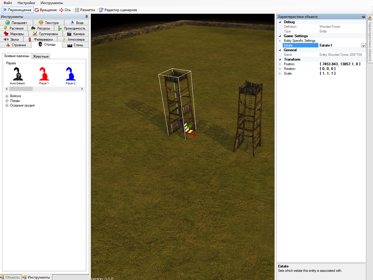Switch to the Текстура tab
373x280 pixels.
48,23
